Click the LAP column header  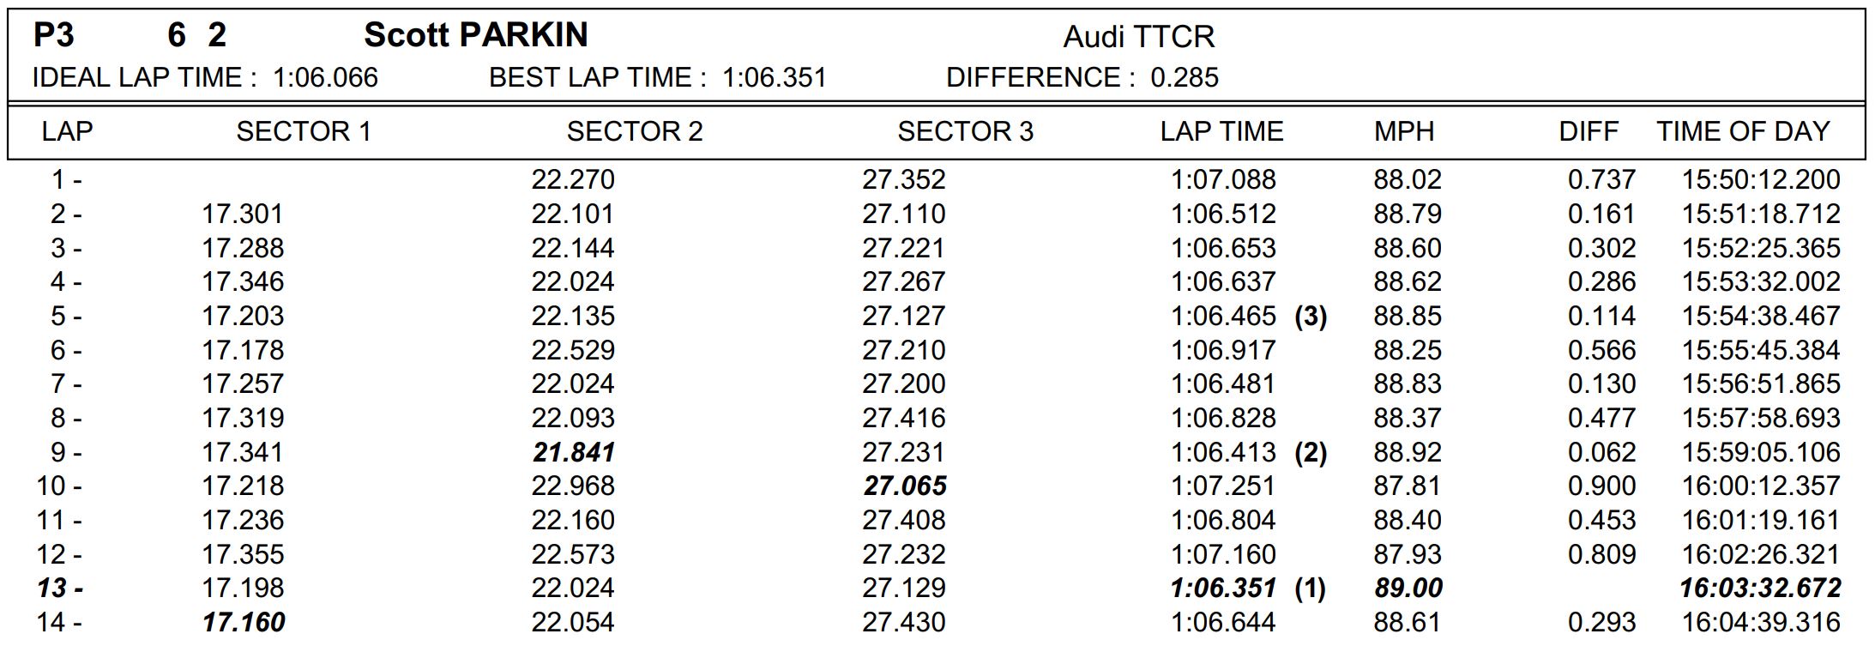68,131
